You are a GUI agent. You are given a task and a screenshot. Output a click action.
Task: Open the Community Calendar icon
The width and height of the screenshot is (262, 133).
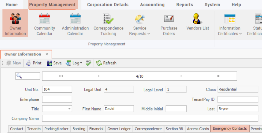click(44, 25)
